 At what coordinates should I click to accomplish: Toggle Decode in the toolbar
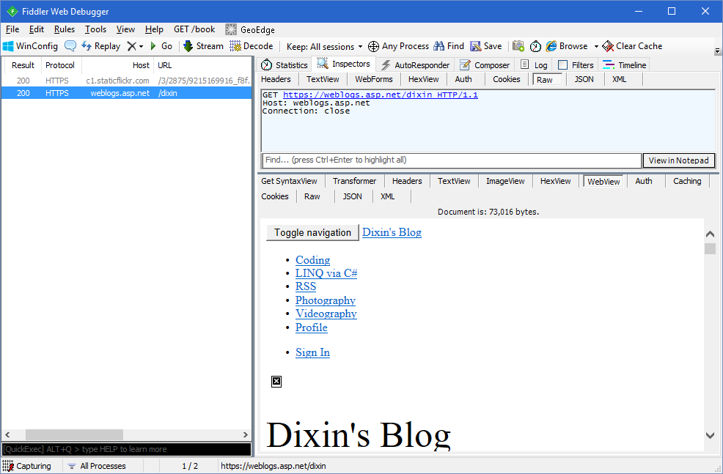click(x=252, y=46)
